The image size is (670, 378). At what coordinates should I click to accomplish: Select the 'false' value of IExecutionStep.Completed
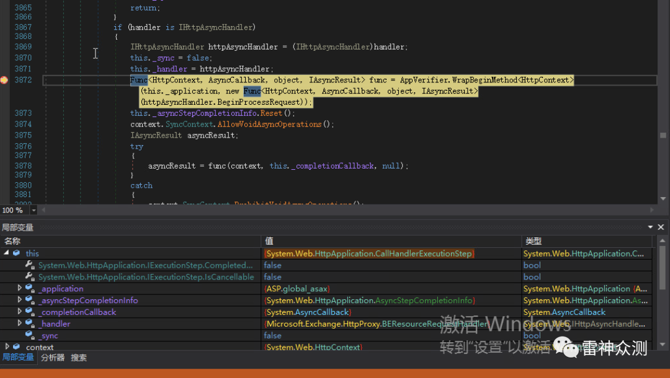click(391, 265)
